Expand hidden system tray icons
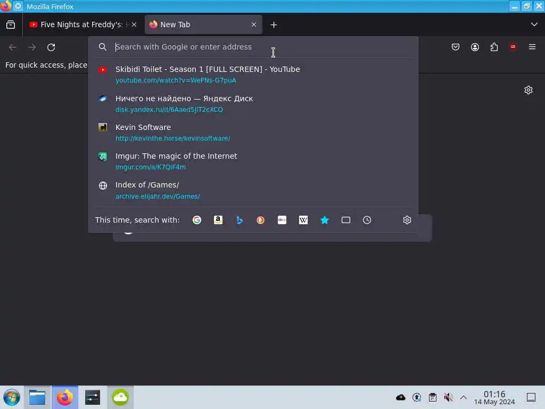Screen dimensions: 545x409 tap(464, 397)
